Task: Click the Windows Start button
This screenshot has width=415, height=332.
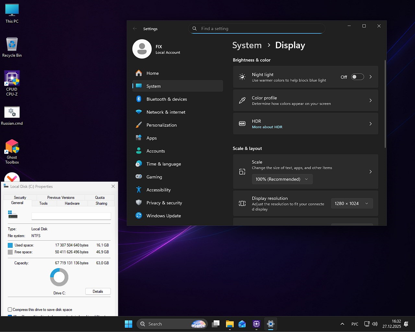Action: (128, 324)
